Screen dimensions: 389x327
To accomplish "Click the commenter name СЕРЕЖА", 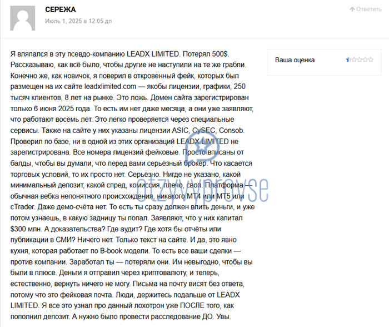I will [60, 9].
